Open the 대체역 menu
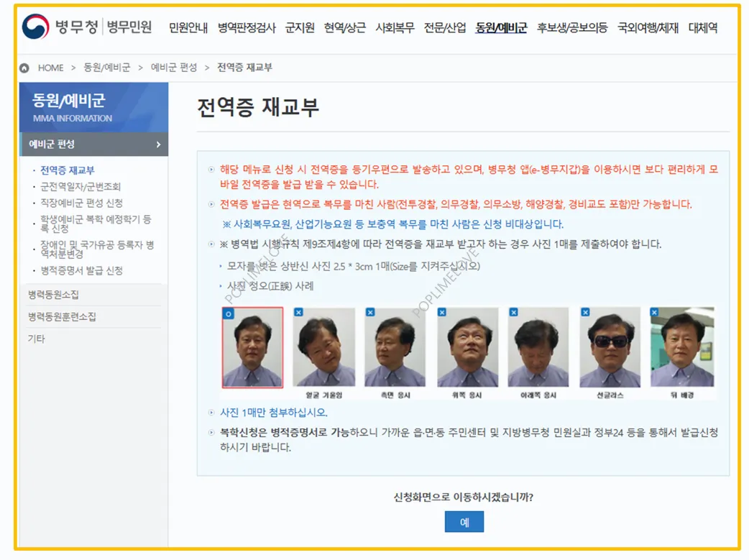The height and width of the screenshot is (560, 749). (x=703, y=28)
